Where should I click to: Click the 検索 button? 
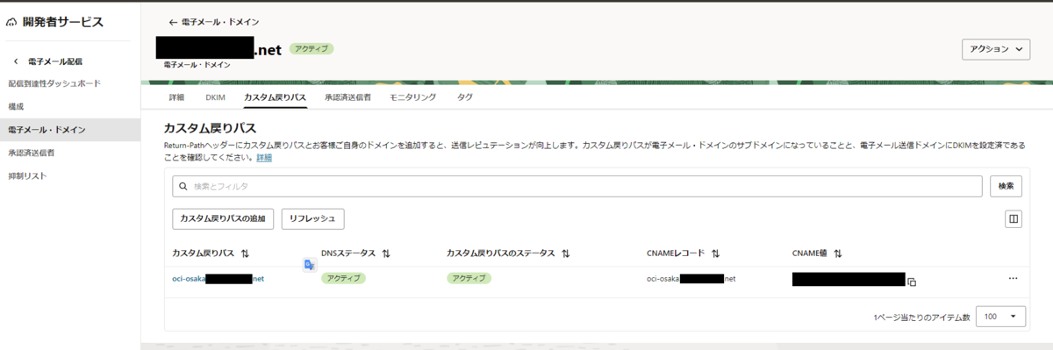1006,186
